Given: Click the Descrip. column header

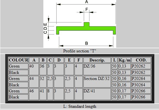Looking at the screenshot, I should coord(97,60).
